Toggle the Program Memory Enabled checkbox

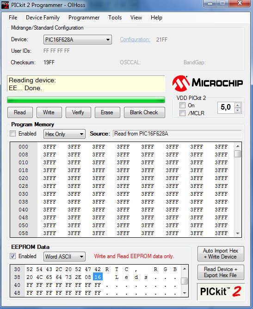(13, 133)
